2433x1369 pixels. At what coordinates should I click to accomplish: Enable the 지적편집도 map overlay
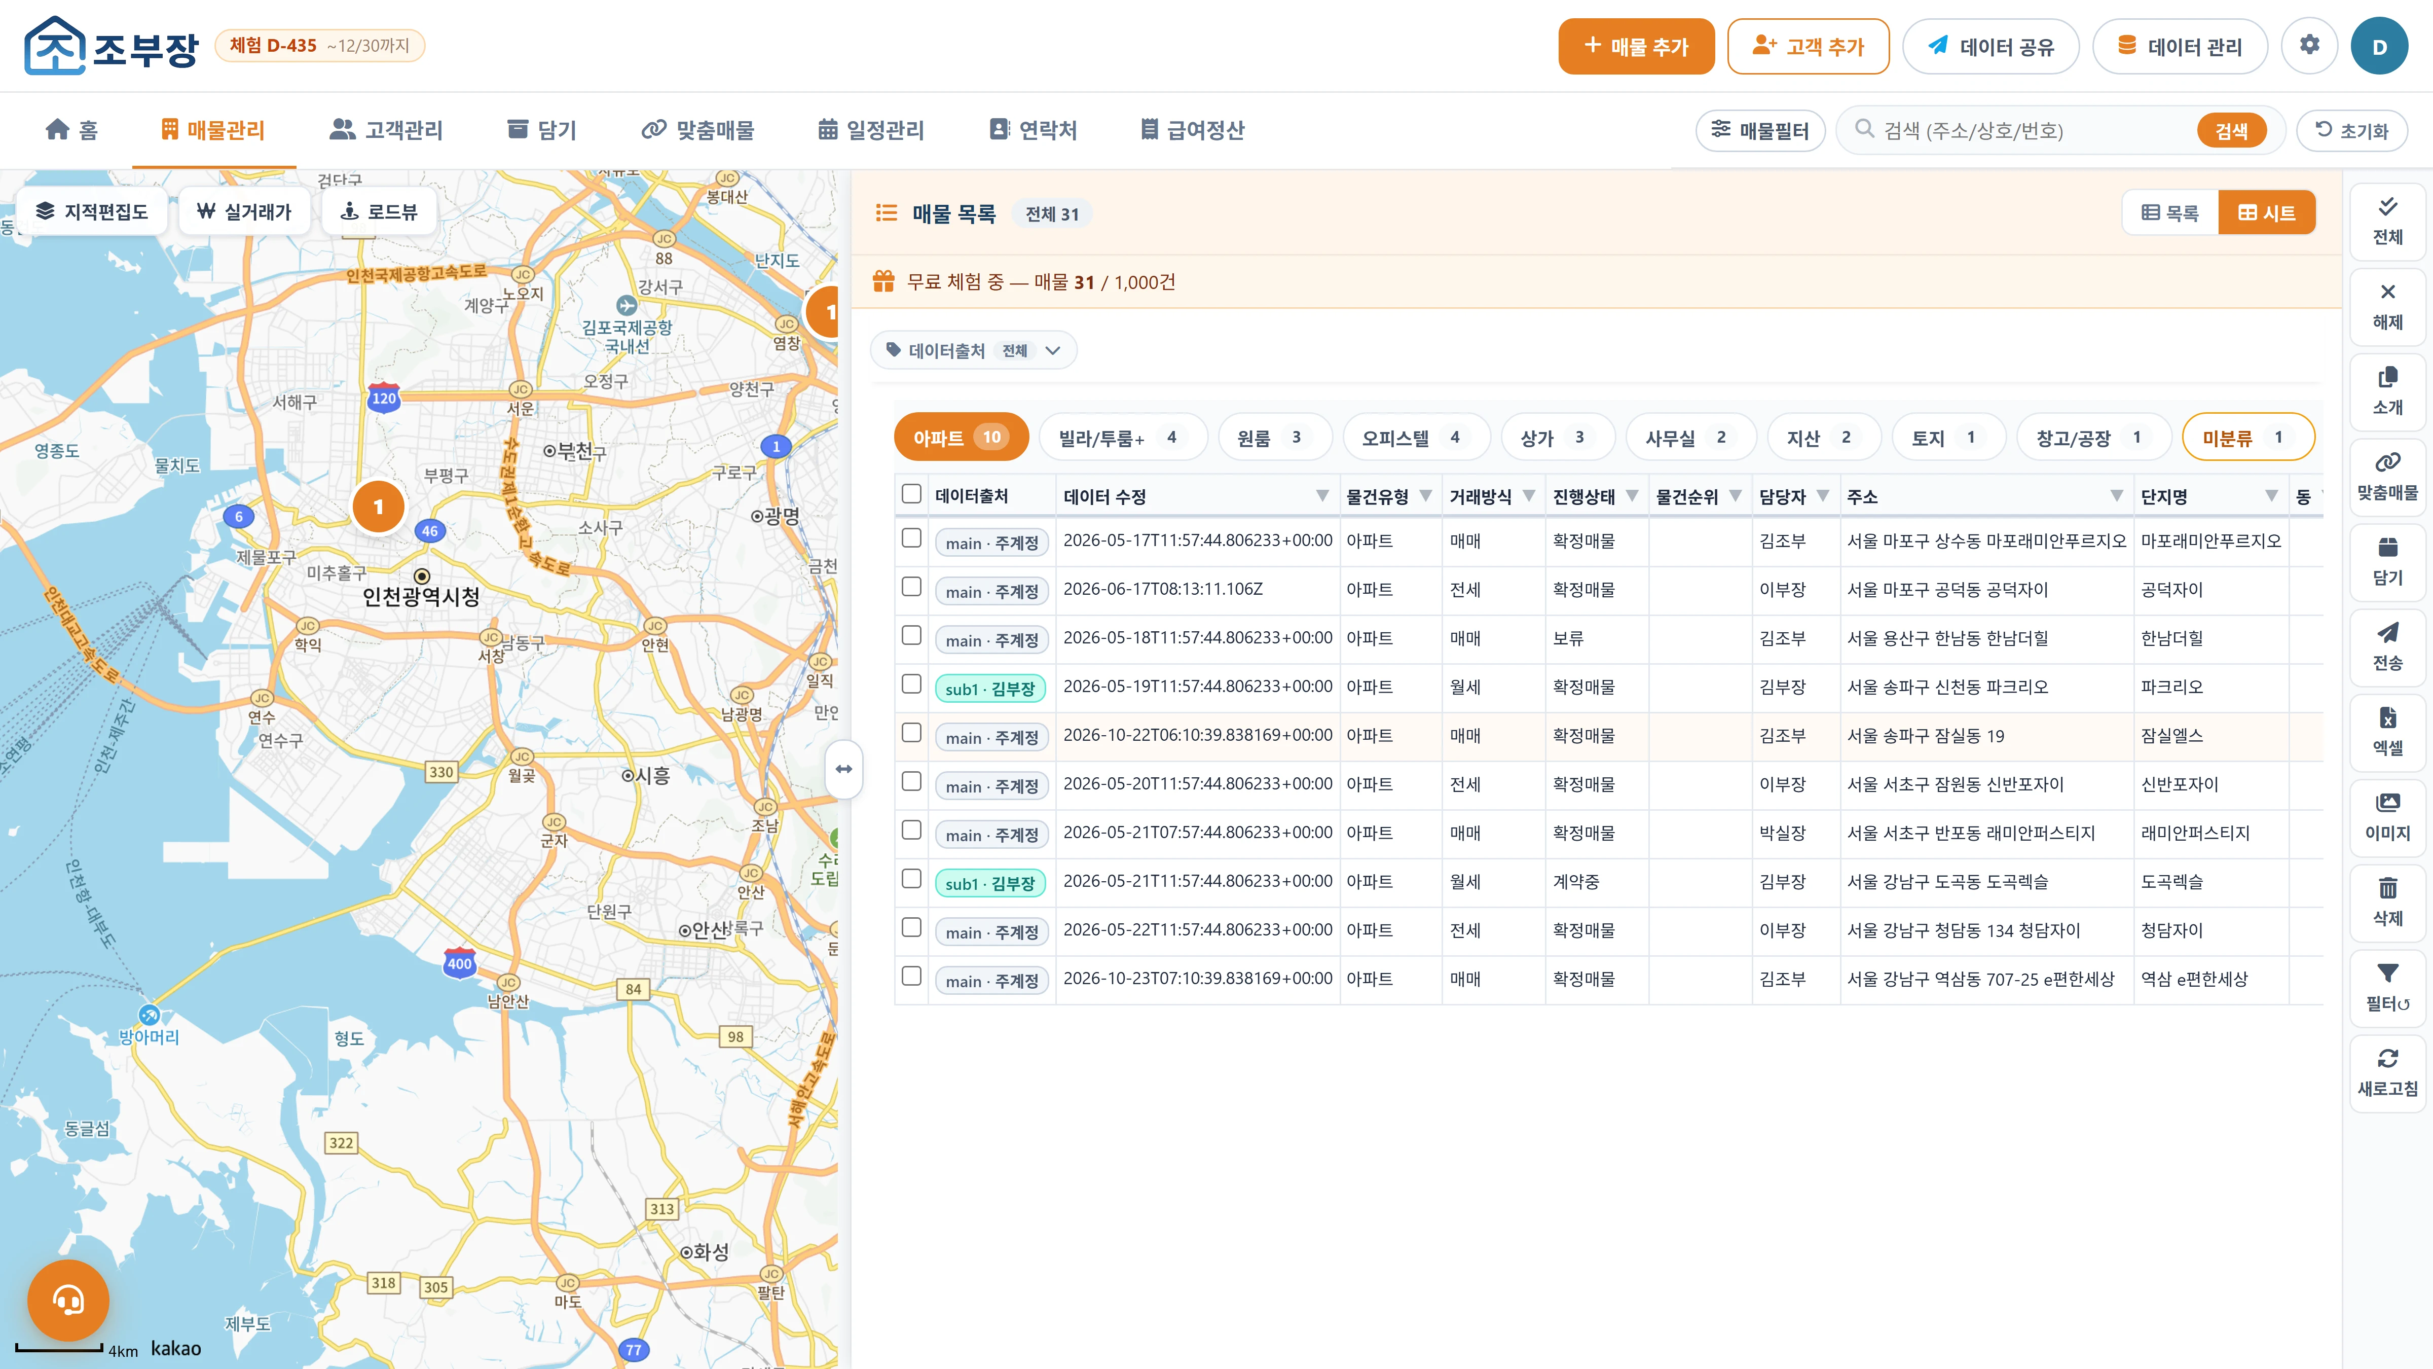(92, 211)
